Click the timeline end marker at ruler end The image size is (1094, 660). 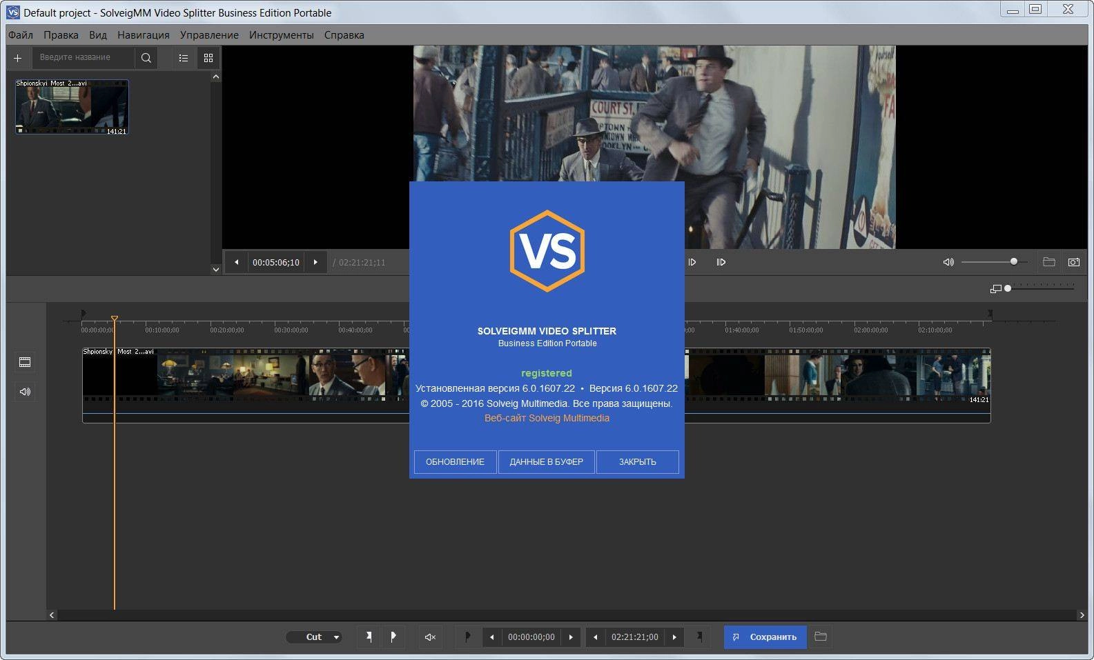[990, 314]
